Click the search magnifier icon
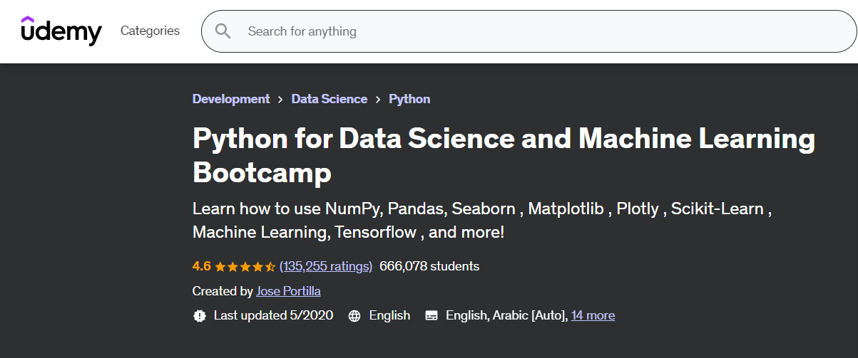 point(223,31)
